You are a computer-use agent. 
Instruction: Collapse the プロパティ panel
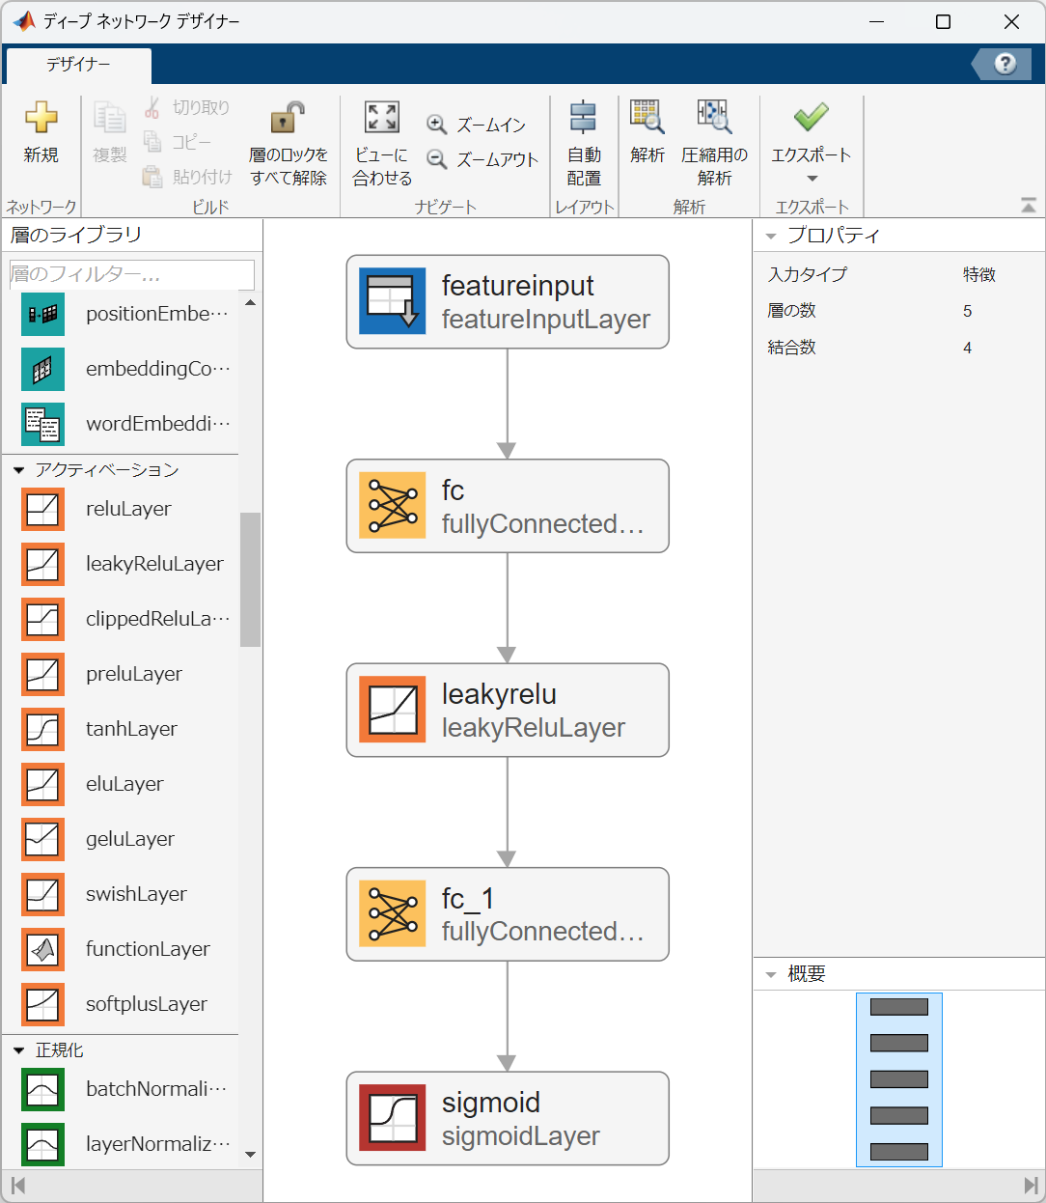tap(771, 237)
